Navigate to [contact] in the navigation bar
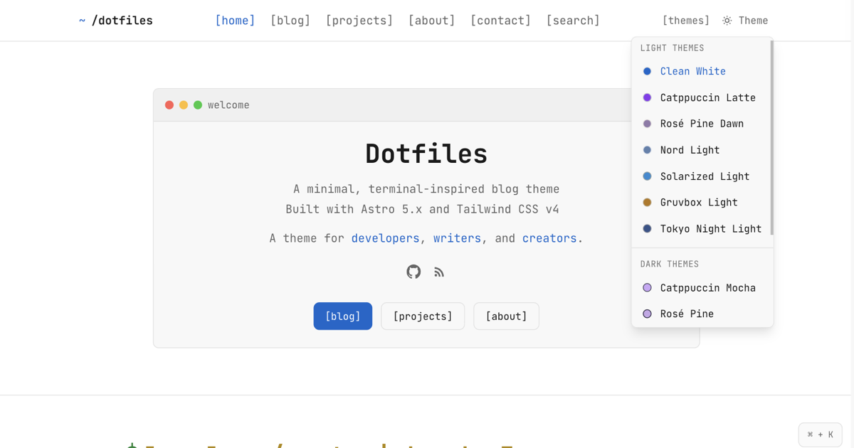 500,21
